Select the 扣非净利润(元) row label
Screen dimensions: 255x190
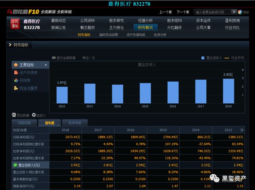coord(24,151)
